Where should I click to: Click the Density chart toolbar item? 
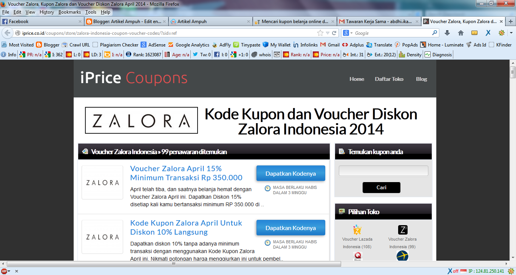410,54
